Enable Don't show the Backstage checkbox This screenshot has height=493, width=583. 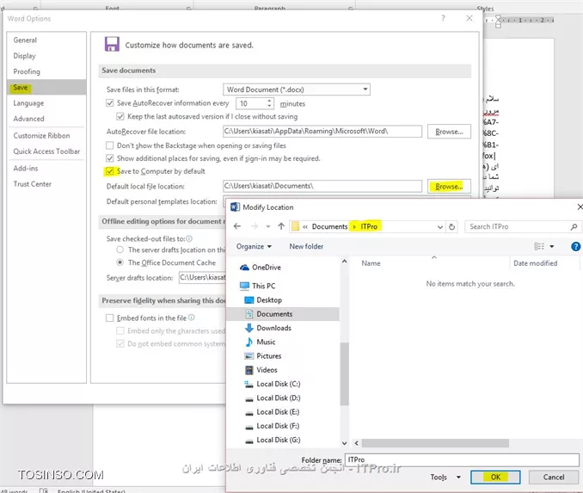point(110,145)
